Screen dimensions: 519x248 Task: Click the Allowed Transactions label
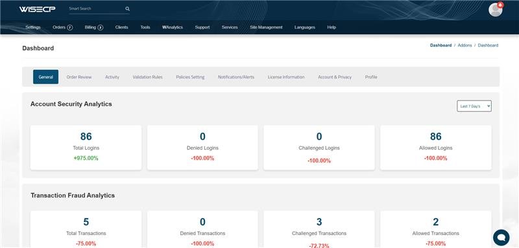pyautogui.click(x=435, y=233)
